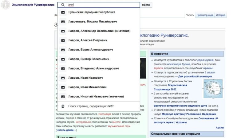Select suggestion Лавров, Владимир Александрович
Screen dimensions: 233x138
(93, 69)
